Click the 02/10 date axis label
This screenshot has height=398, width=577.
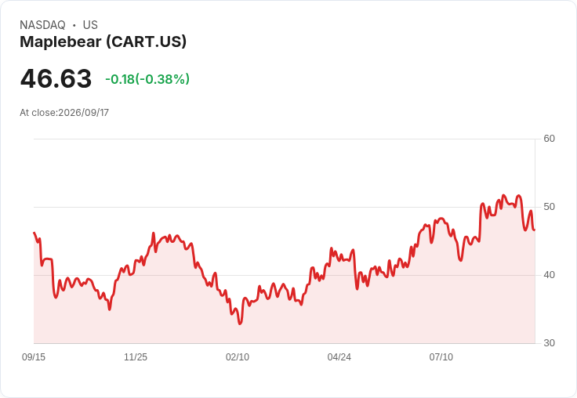(238, 356)
